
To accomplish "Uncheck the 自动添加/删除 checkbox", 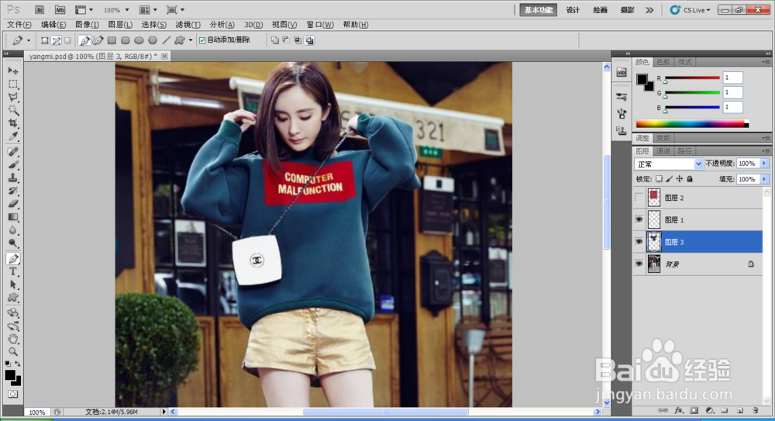I will (202, 40).
